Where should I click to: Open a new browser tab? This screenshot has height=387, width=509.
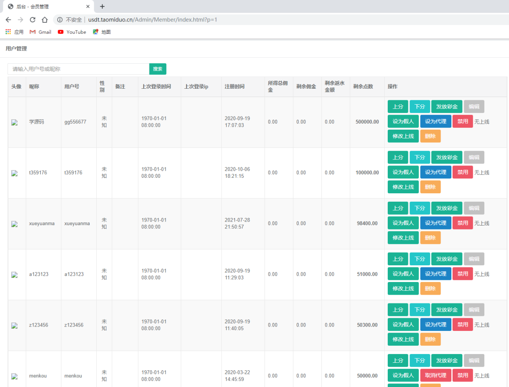coord(102,6)
